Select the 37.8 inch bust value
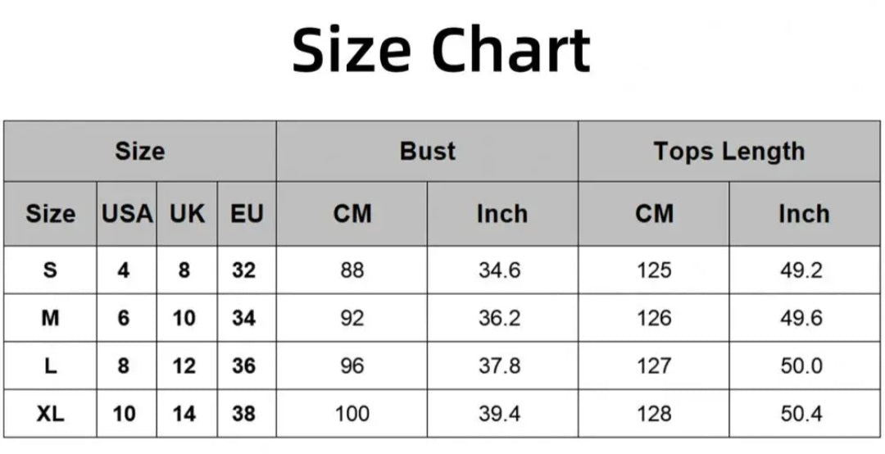This screenshot has height=454, width=885. pyautogui.click(x=500, y=366)
